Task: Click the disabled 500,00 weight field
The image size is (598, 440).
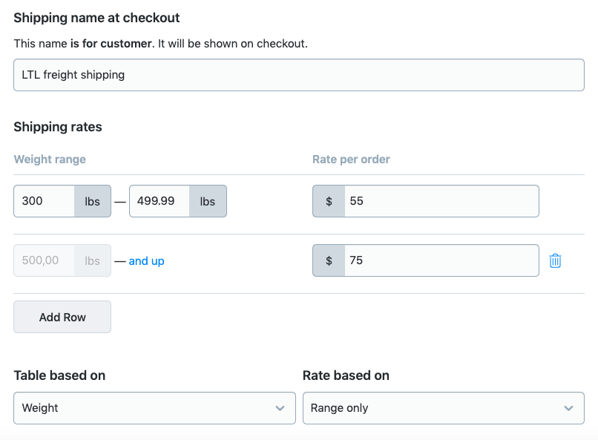Action: [x=45, y=260]
